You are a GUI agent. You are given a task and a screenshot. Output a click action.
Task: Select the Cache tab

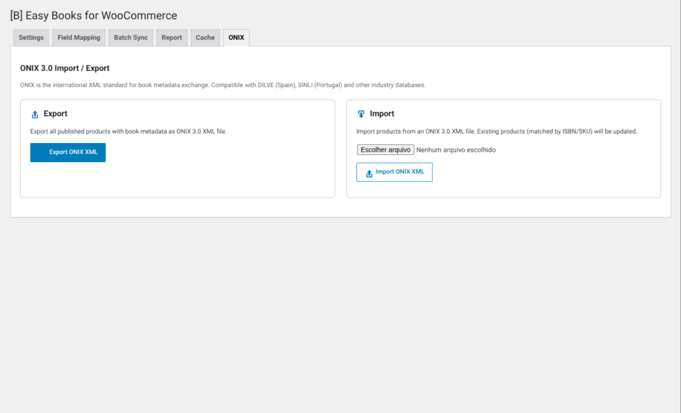coord(205,38)
